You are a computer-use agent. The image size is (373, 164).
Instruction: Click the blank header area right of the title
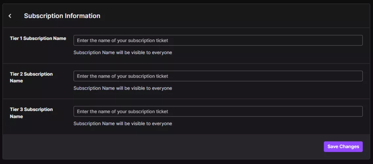230,16
